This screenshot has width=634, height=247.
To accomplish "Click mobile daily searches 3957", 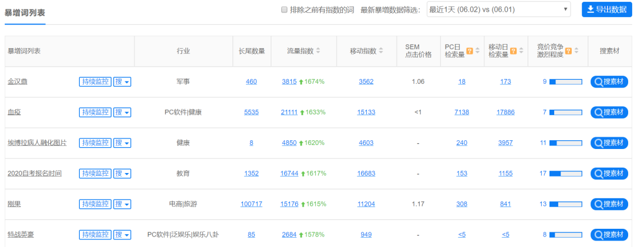I will pos(505,143).
